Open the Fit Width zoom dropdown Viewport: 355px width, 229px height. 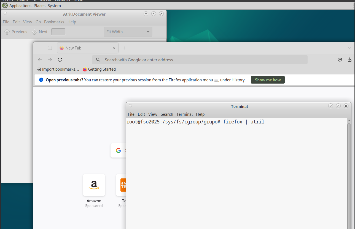coord(128,32)
